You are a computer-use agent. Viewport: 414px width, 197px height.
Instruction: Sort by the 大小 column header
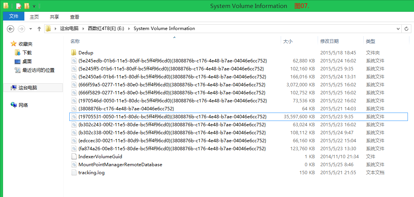288,41
